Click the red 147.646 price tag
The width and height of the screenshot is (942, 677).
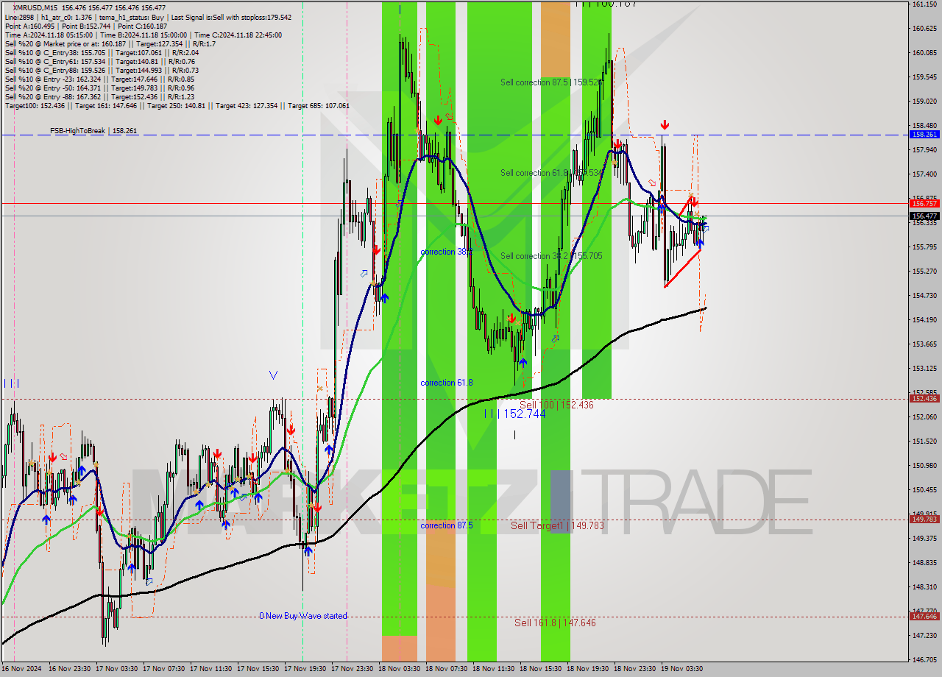click(x=924, y=617)
